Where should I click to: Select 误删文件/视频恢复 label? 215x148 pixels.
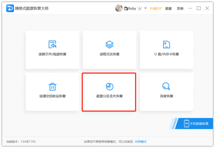(52, 54)
